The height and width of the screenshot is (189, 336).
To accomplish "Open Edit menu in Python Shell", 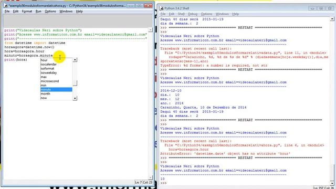I will tap(172, 14).
